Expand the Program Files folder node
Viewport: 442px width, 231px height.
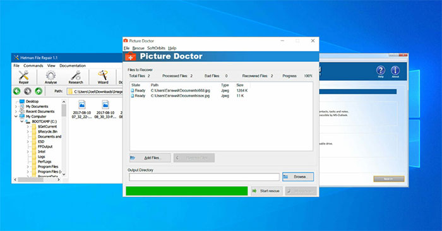pos(28,167)
